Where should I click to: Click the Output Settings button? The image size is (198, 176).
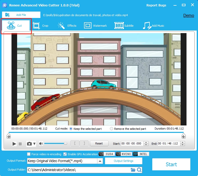coord(123,161)
